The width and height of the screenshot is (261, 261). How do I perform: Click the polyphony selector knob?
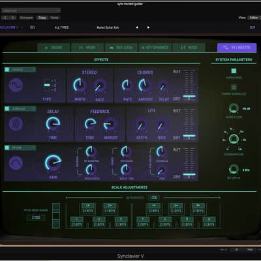[x=234, y=139]
